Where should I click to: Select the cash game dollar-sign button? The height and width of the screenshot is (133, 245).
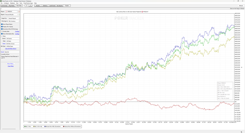27,6
